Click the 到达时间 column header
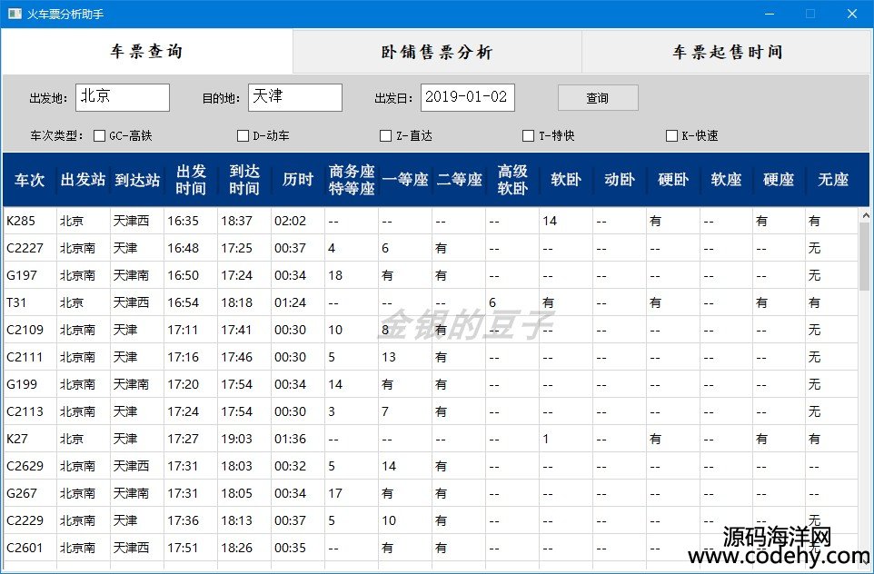Viewport: 874px width, 574px height. coord(244,180)
